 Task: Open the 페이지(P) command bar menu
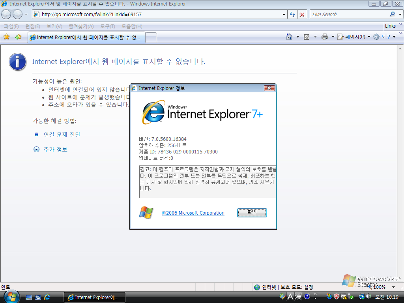354,37
